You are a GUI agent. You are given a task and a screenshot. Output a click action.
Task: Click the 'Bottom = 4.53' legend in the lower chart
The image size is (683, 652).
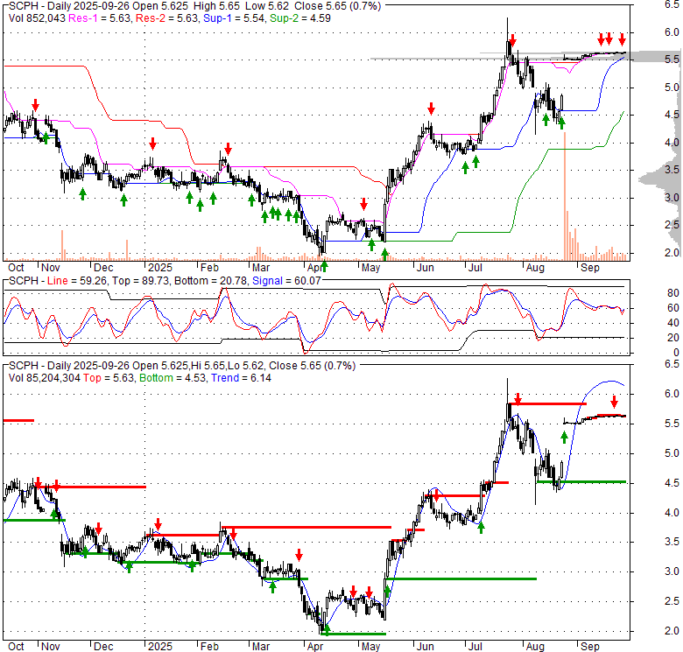pyautogui.click(x=173, y=378)
